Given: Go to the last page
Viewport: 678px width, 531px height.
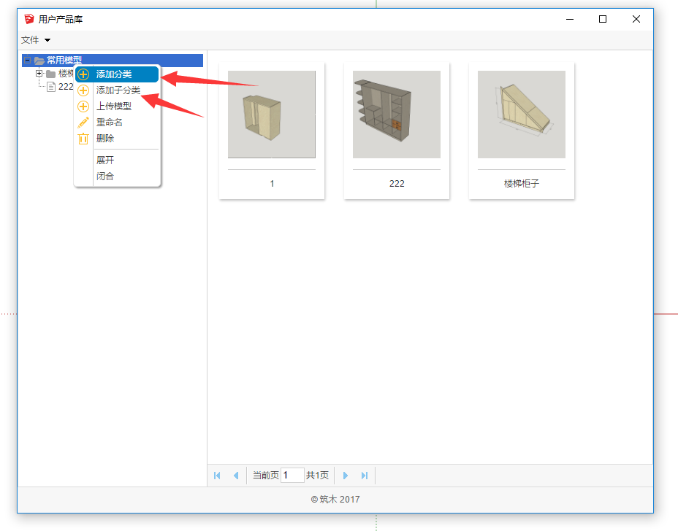Looking at the screenshot, I should 365,476.
